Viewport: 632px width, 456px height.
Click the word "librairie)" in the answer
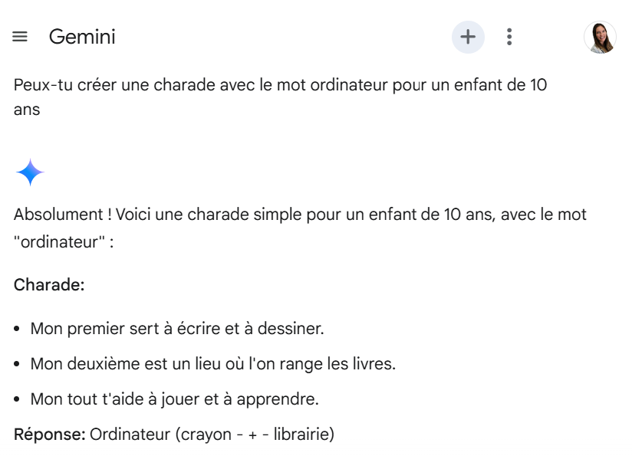304,435
